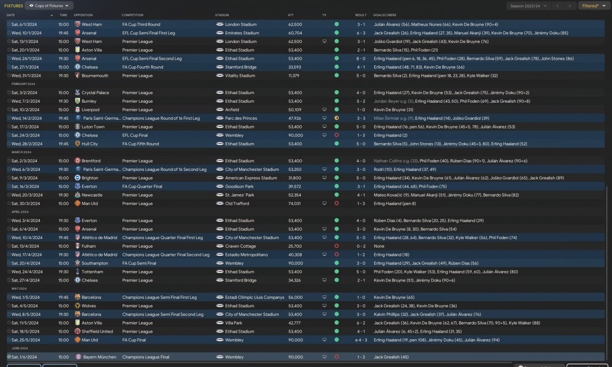Click the Fulham club badge

(77, 246)
